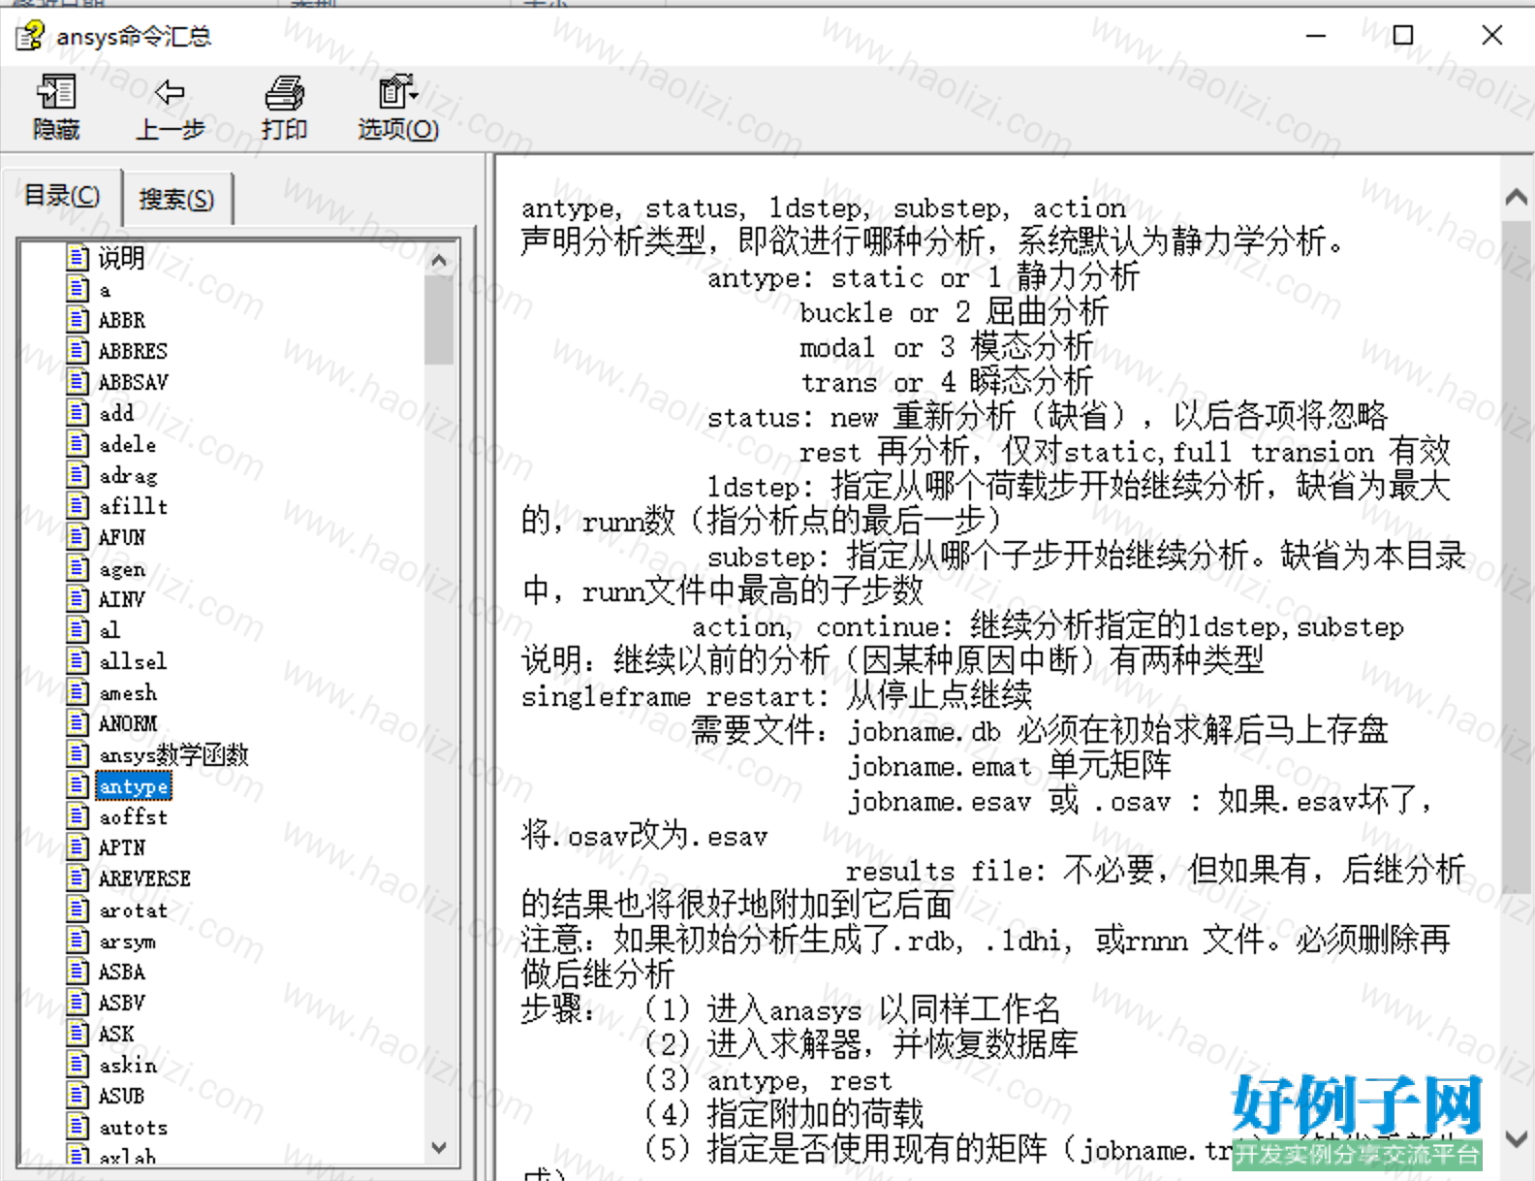Switch to the 目录(C) contents tab
This screenshot has width=1535, height=1181.
pyautogui.click(x=61, y=196)
